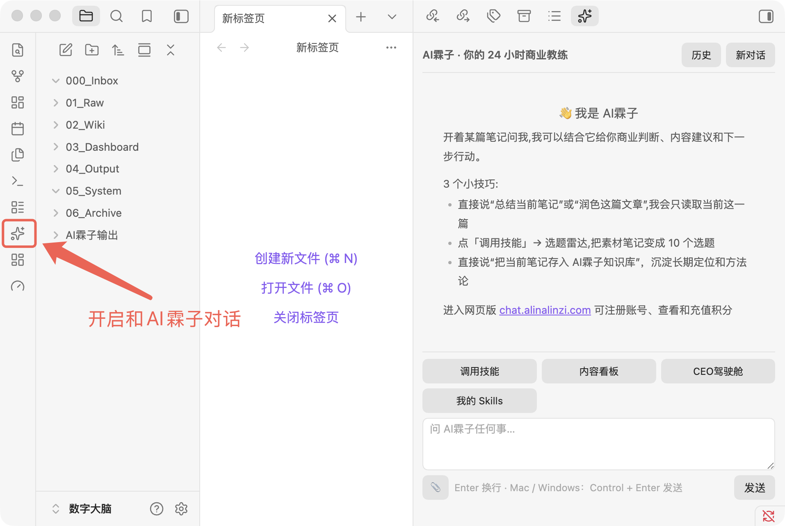Screen dimensions: 785x526
Task: Expand the 03_Dashboard folder
Action: 56,147
